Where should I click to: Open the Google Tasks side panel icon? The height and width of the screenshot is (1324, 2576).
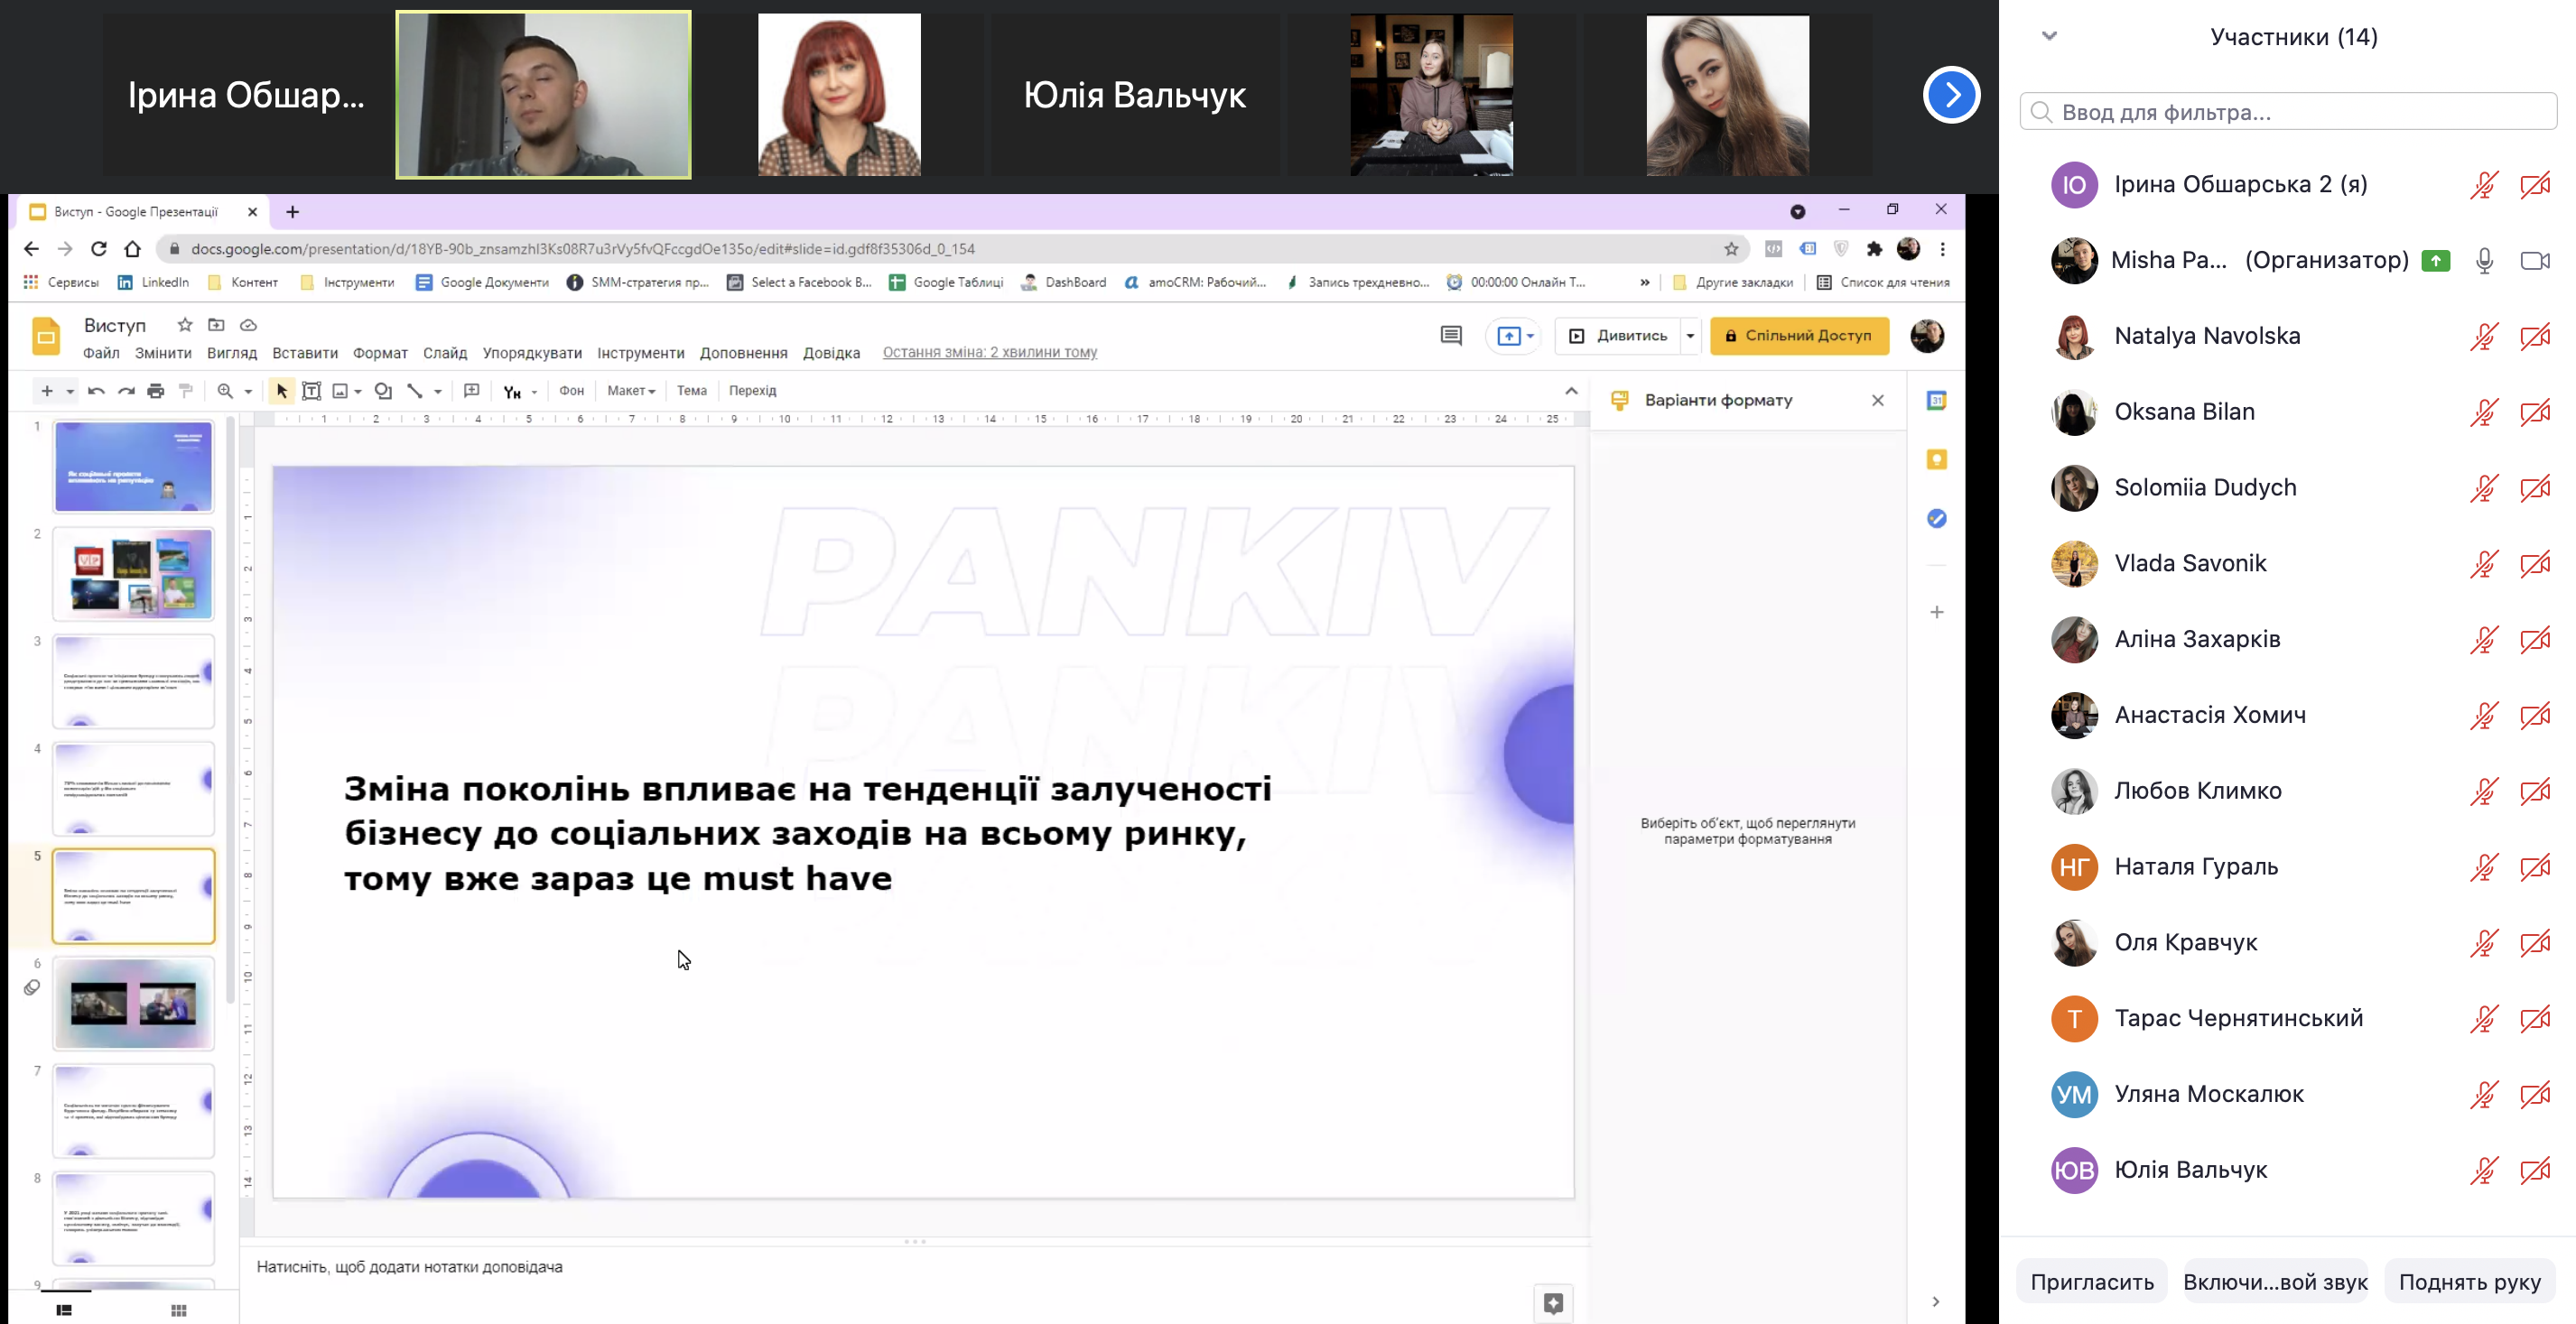click(x=1937, y=518)
